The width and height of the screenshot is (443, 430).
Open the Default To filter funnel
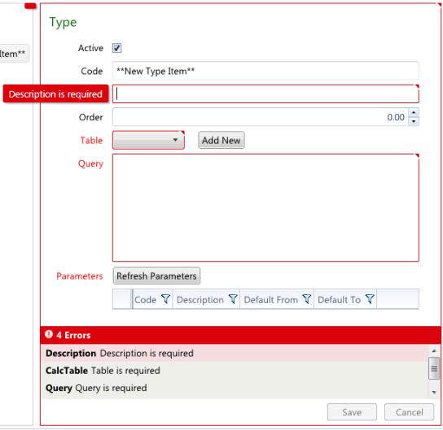pos(370,299)
